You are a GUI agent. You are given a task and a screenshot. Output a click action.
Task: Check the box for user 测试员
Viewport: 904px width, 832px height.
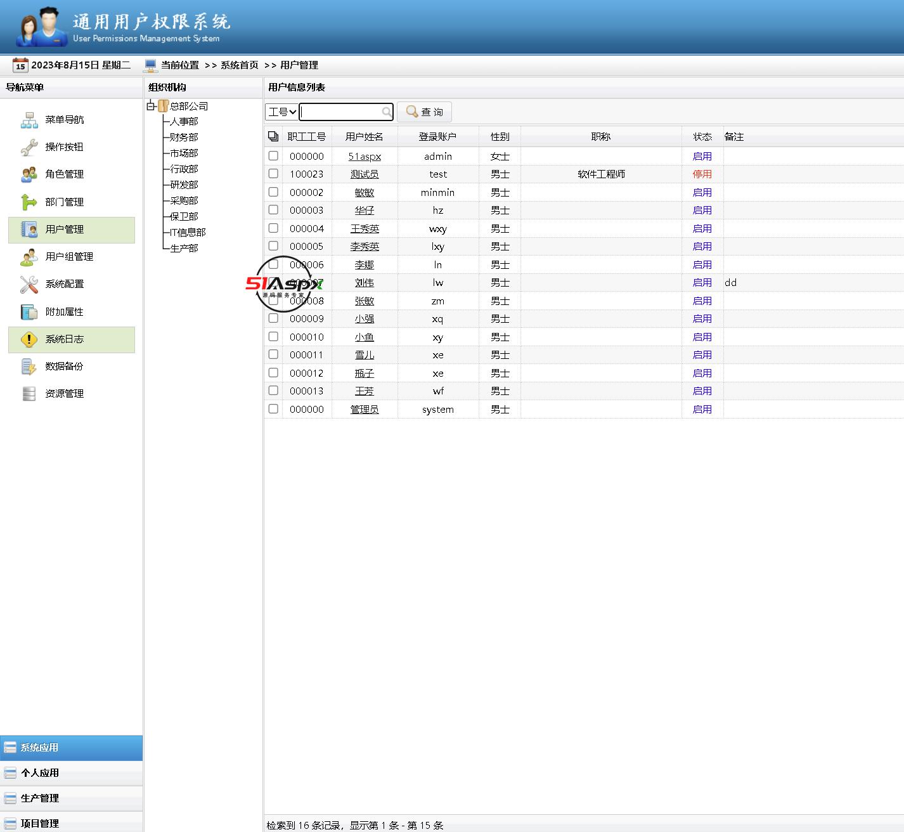[273, 174]
